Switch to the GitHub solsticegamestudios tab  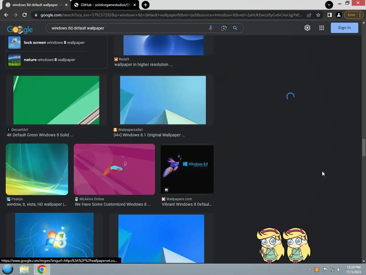pyautogui.click(x=105, y=5)
